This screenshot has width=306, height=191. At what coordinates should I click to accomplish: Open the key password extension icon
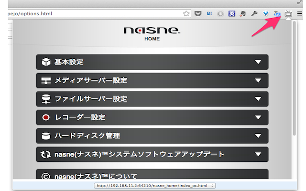pyautogui.click(x=254, y=13)
